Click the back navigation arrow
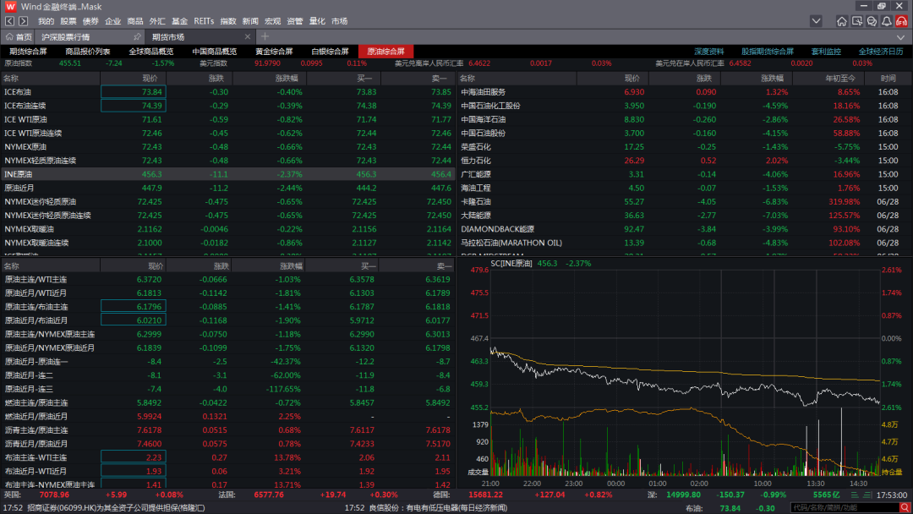This screenshot has height=514, width=913. [x=10, y=21]
